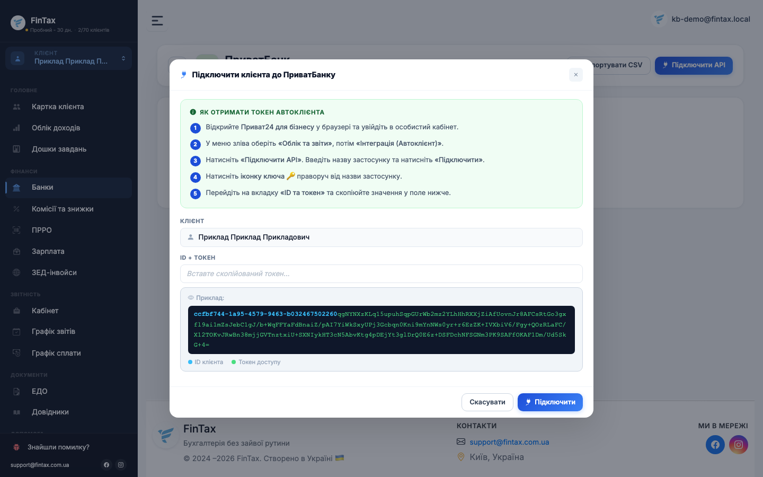Click the Облік доходів chart icon
Image resolution: width=763 pixels, height=477 pixels.
(x=16, y=128)
